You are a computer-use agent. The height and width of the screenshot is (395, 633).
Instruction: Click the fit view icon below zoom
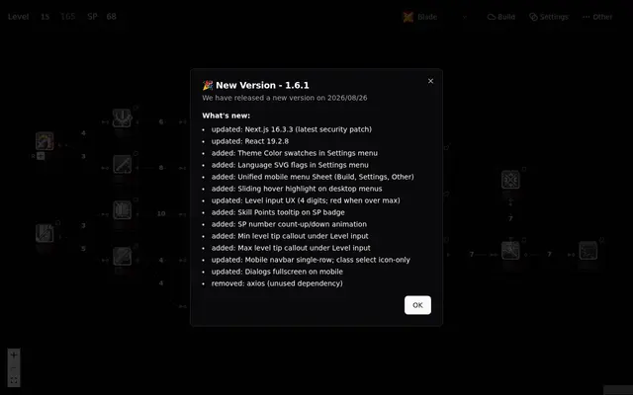14,380
